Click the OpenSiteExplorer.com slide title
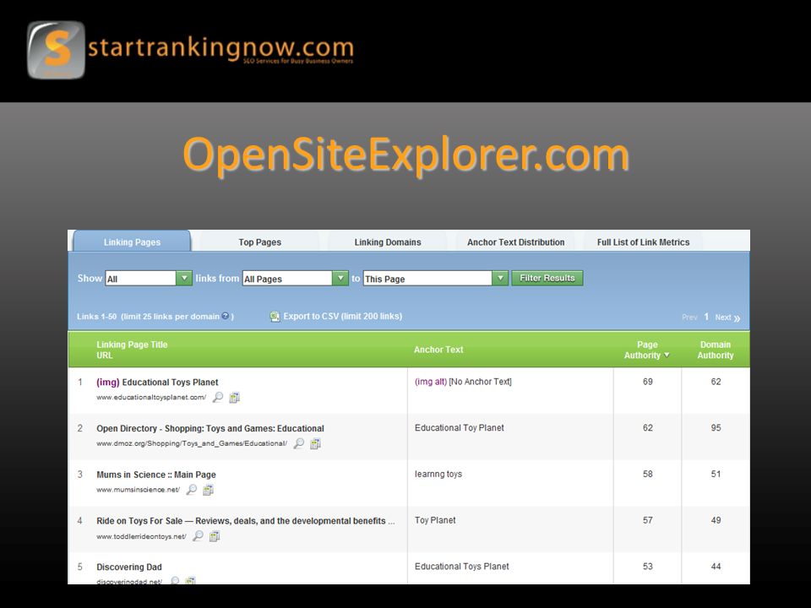This screenshot has width=811, height=608. coord(406,155)
